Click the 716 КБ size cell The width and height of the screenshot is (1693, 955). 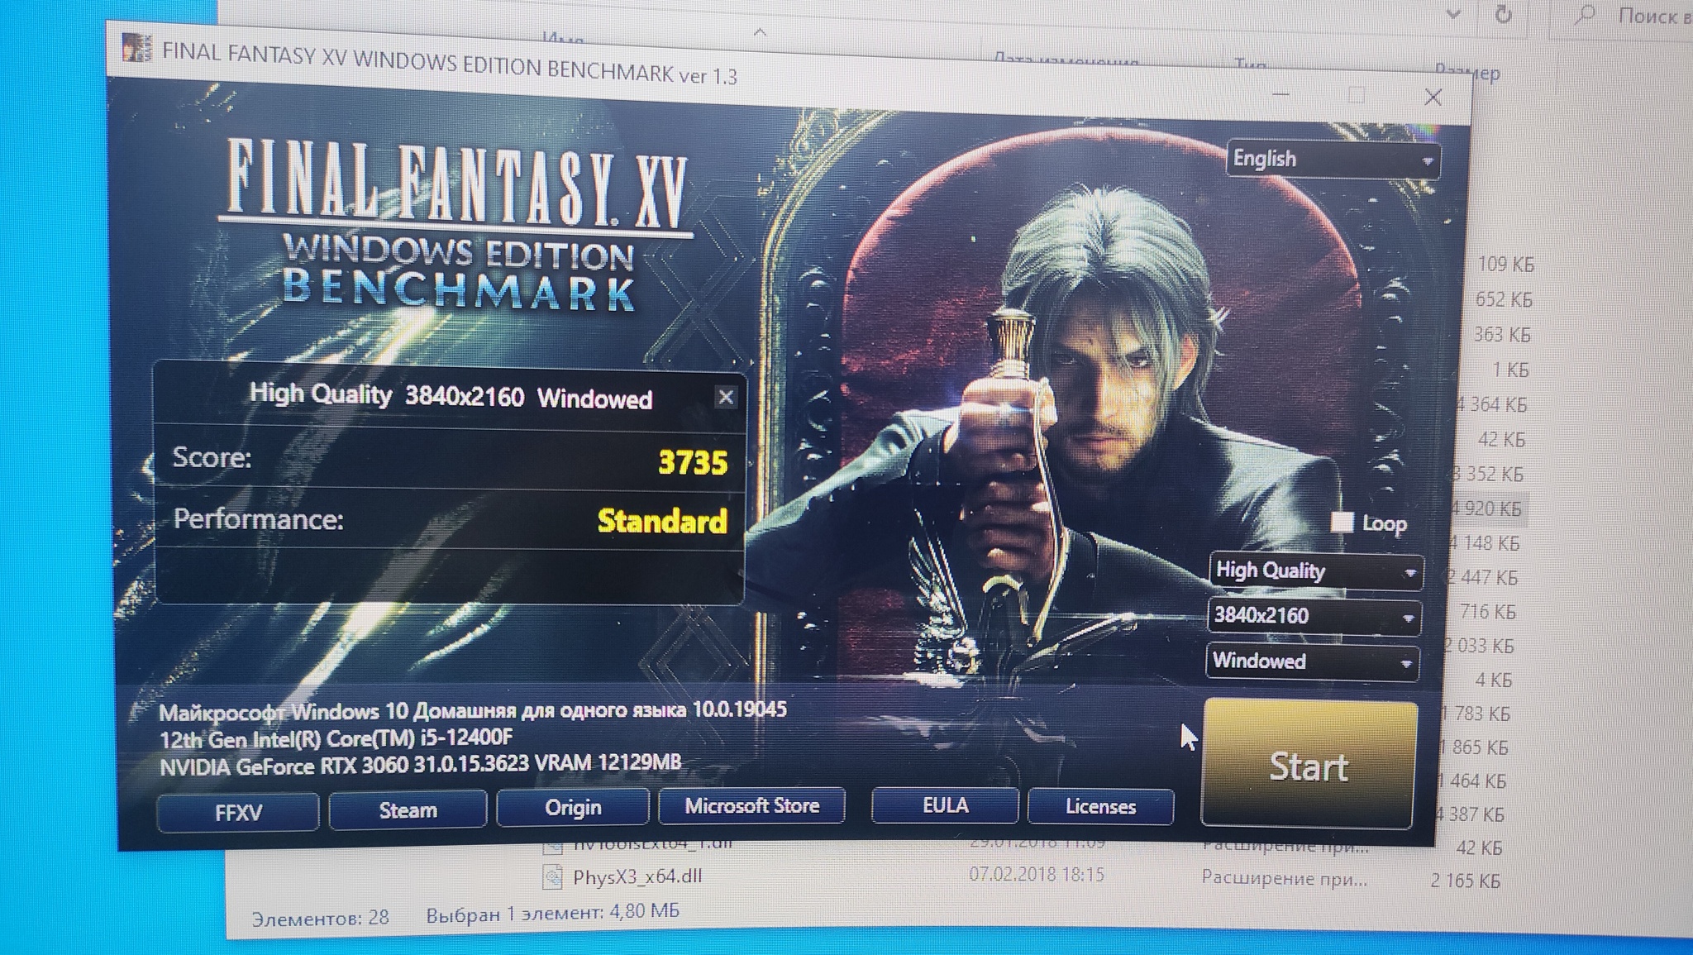[1487, 612]
